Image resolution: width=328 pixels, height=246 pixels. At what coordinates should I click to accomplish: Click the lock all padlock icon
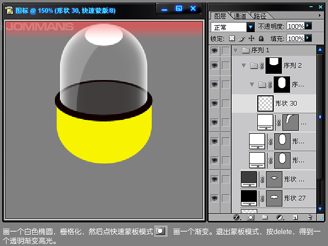tap(261, 38)
